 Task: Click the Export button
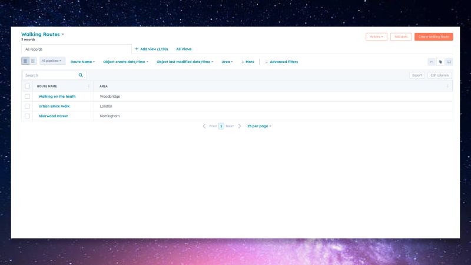coord(417,75)
